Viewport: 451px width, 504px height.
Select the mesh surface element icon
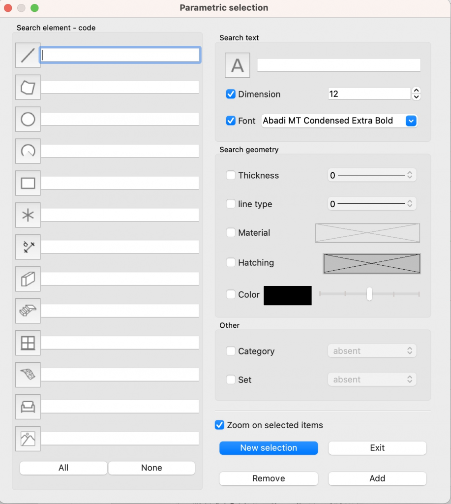click(28, 375)
